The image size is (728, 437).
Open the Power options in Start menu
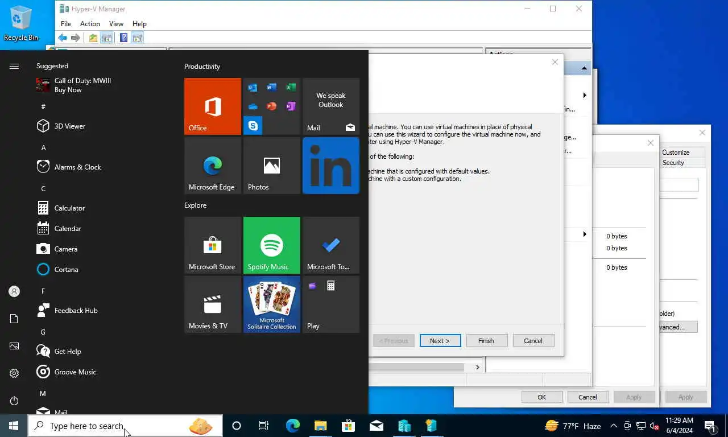[14, 401]
